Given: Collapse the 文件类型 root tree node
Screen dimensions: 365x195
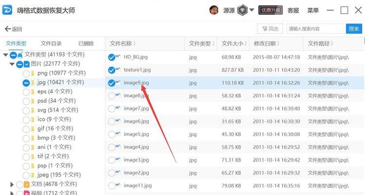Looking at the screenshot, I should [x=5, y=55].
